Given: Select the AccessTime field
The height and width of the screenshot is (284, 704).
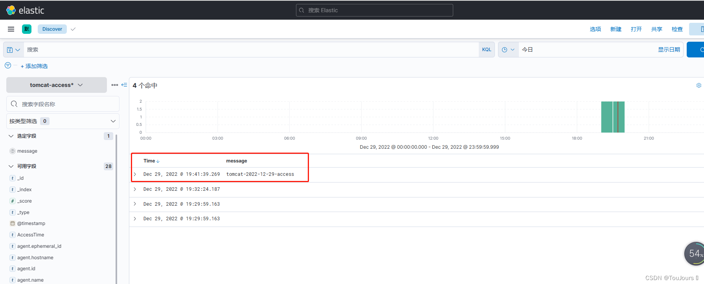Looking at the screenshot, I should (31, 235).
